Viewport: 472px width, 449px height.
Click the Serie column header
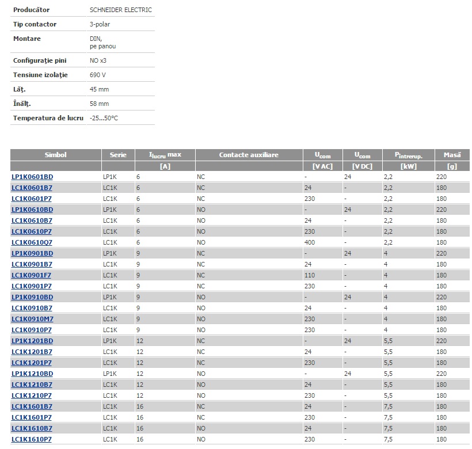click(x=118, y=155)
